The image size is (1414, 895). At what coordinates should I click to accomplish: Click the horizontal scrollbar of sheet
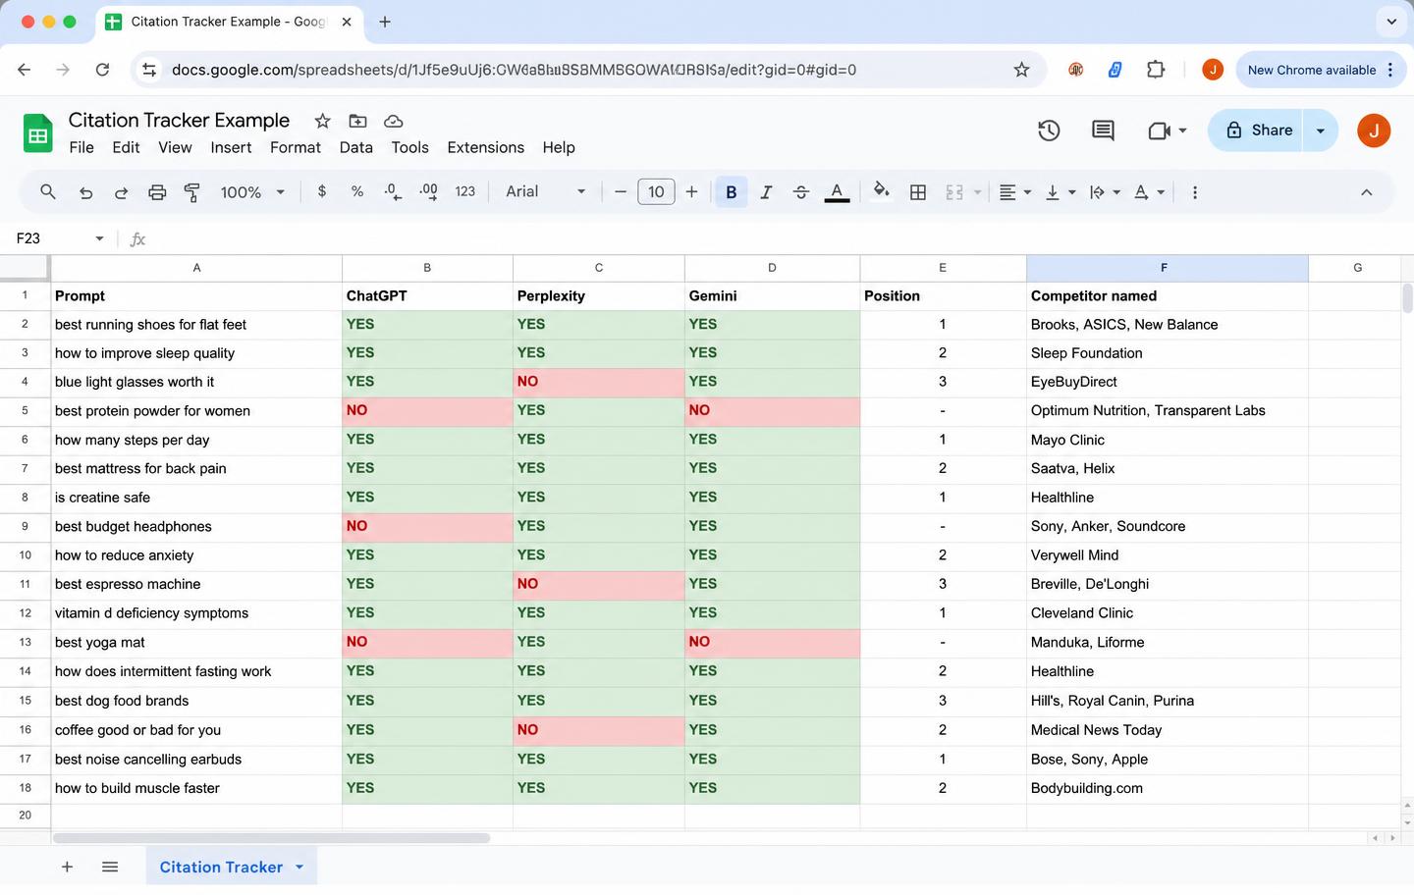[271, 838]
